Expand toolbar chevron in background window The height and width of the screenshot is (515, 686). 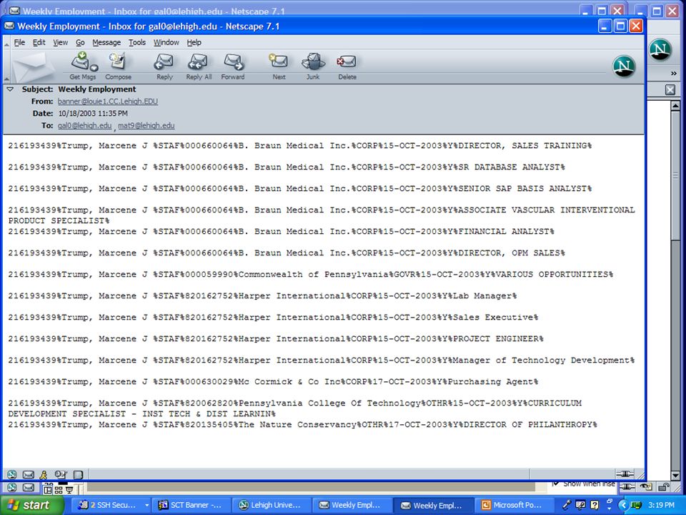[674, 73]
